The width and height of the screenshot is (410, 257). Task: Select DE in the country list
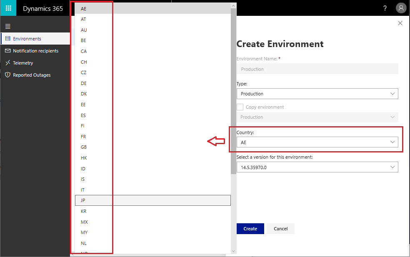[x=152, y=83]
